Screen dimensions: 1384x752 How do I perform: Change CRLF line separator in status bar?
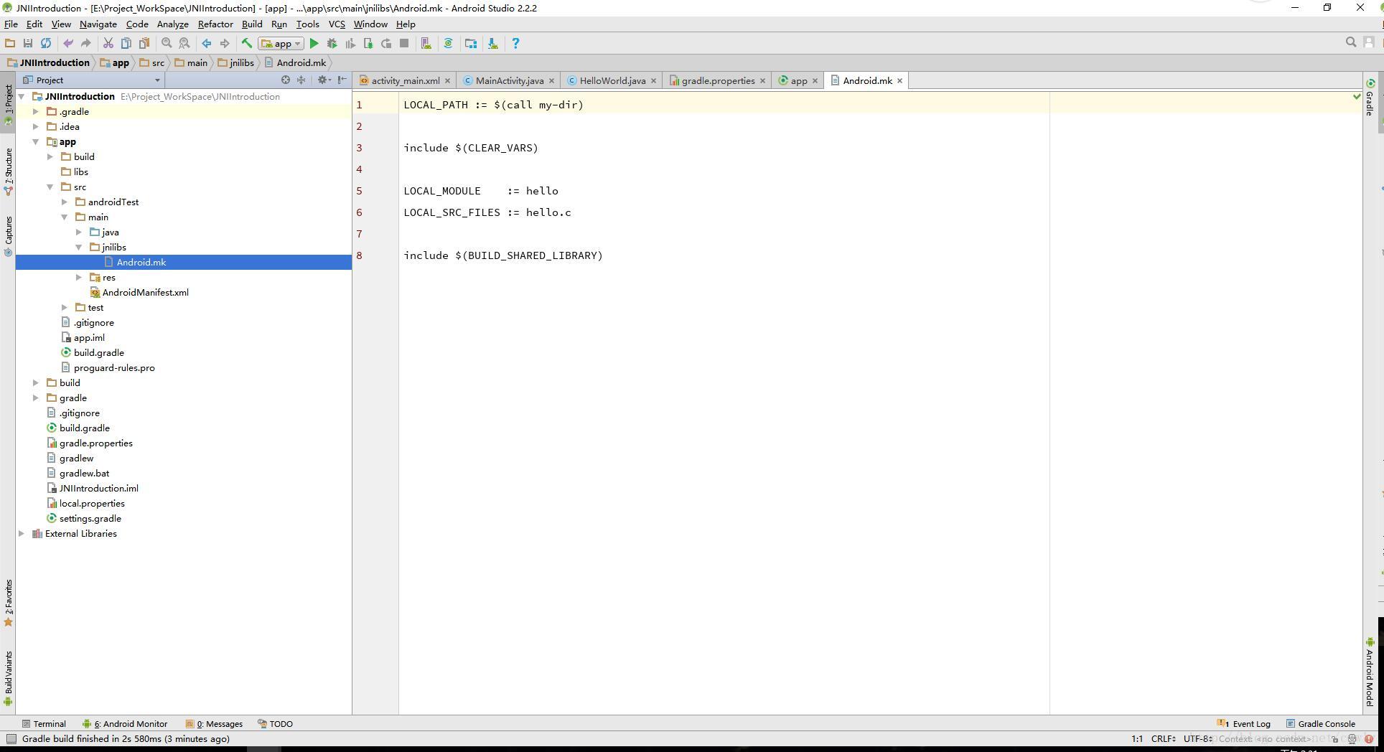pyautogui.click(x=1163, y=738)
